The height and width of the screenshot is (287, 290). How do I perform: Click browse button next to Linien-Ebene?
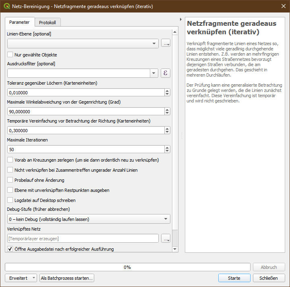coord(166,44)
